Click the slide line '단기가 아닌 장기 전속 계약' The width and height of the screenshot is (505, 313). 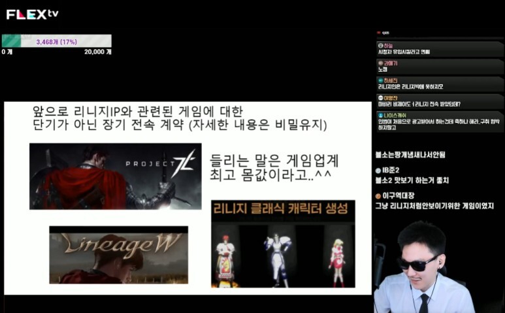(108, 125)
